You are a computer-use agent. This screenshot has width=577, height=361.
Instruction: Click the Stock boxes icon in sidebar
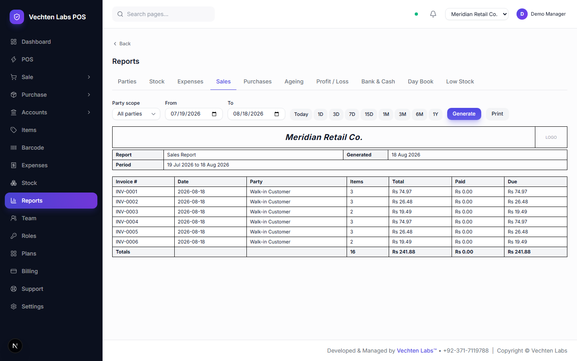click(x=14, y=183)
